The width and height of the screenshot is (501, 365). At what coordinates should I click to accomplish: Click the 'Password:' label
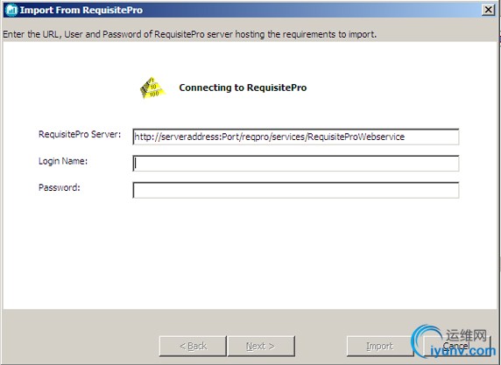pyautogui.click(x=60, y=187)
